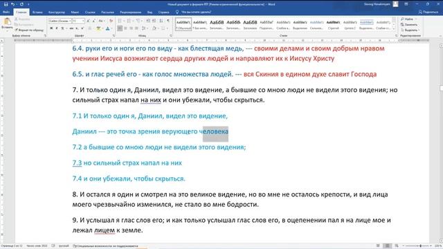
Task: Toggle underline Ч formatting
Action: [62, 28]
